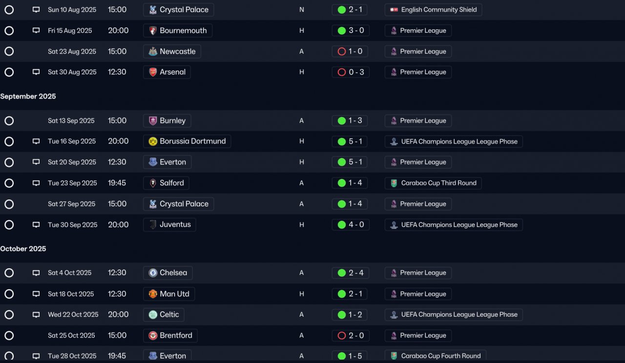Open the Crystal Palace team link on 27 Sep

click(179, 204)
